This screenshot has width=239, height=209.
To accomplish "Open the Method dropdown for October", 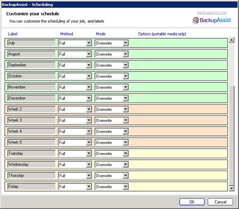I will coord(75,76).
